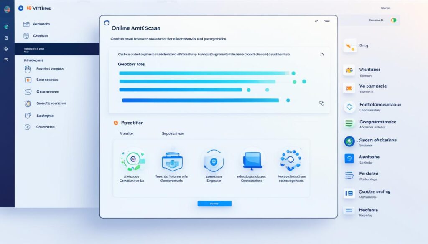Screen dimensions: 428x244
Task: Click the monitor device protection icon
Action: pyautogui.click(x=252, y=160)
